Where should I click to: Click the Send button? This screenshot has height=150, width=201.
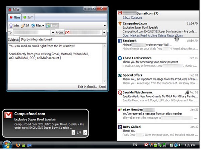pos(102,87)
